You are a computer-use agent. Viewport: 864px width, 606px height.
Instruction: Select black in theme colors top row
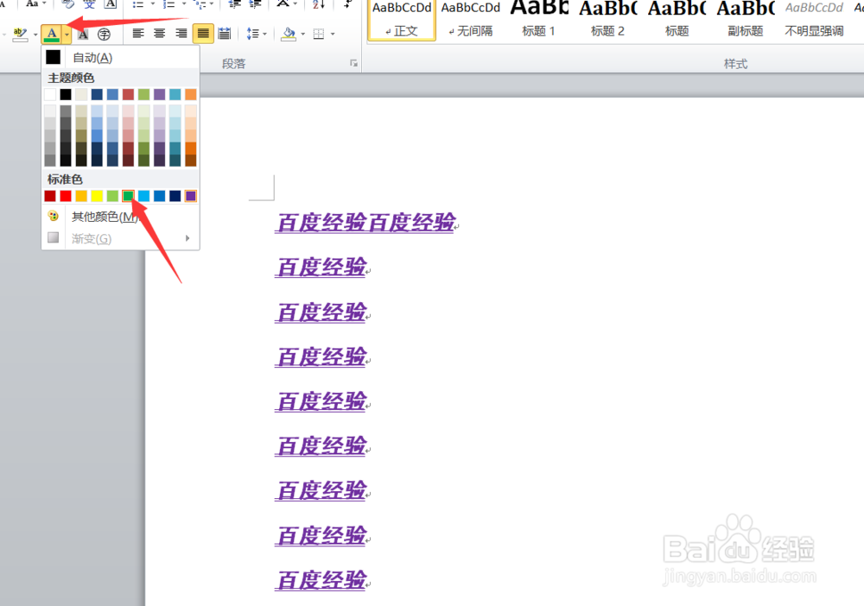[x=66, y=95]
